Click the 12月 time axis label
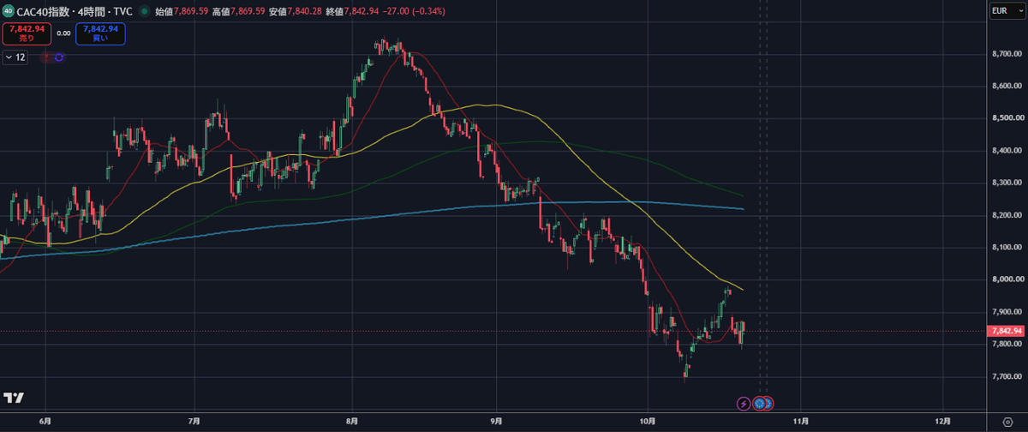1028x432 pixels. (943, 422)
